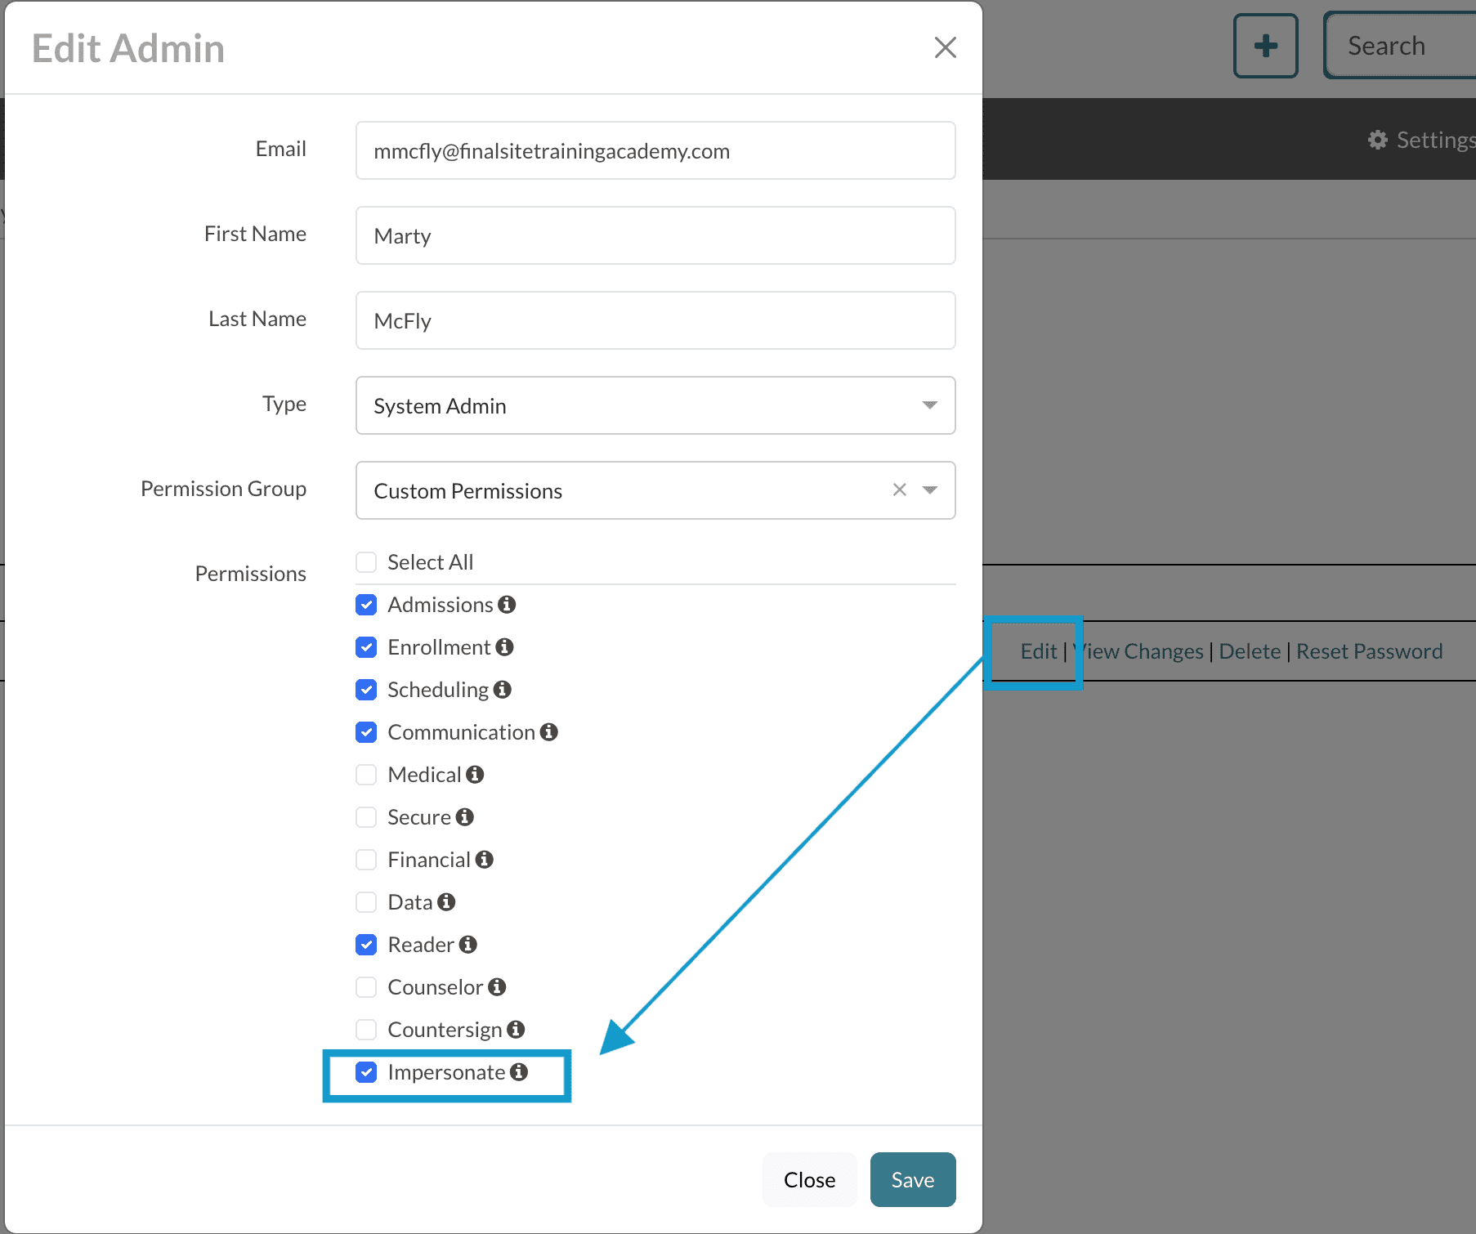This screenshot has height=1234, width=1476.
Task: Click the plus button to add an admin
Action: [x=1265, y=46]
